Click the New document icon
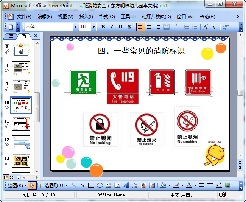 11,27
